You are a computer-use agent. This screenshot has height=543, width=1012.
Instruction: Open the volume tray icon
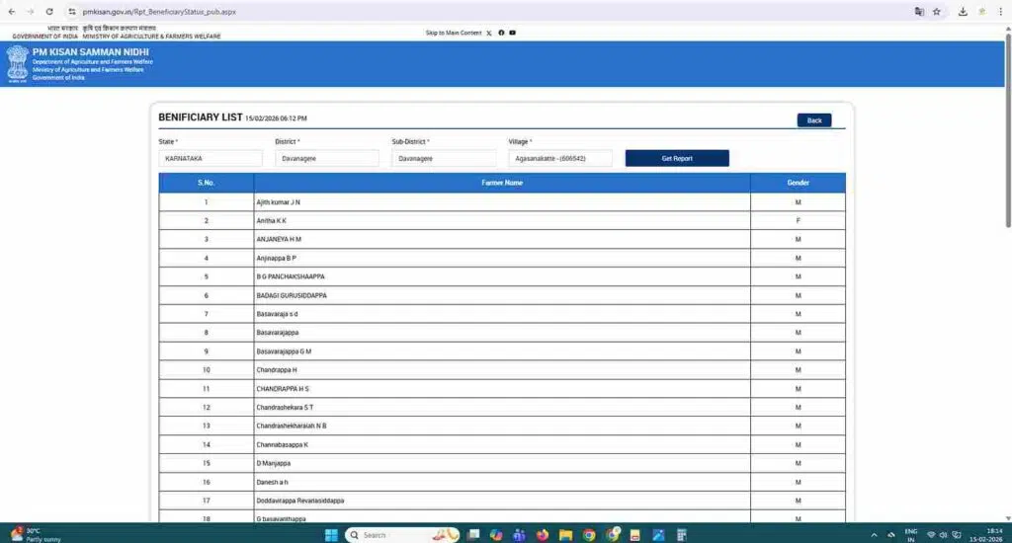[943, 535]
